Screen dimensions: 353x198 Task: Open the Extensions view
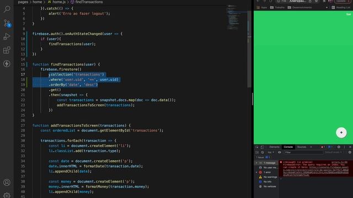click(x=7, y=50)
